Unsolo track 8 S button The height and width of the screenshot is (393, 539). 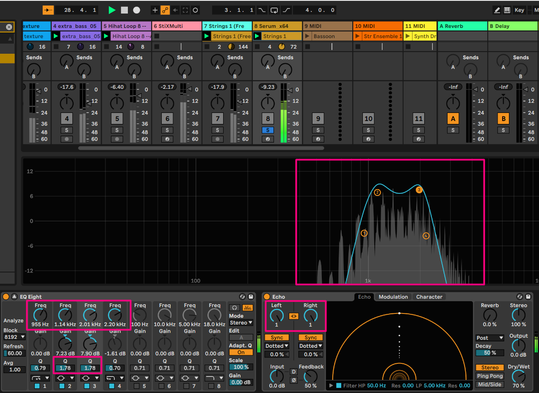tap(268, 130)
